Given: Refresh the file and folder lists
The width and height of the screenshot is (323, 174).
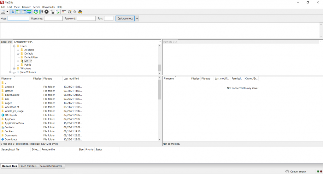Looking at the screenshot, I should [36, 12].
